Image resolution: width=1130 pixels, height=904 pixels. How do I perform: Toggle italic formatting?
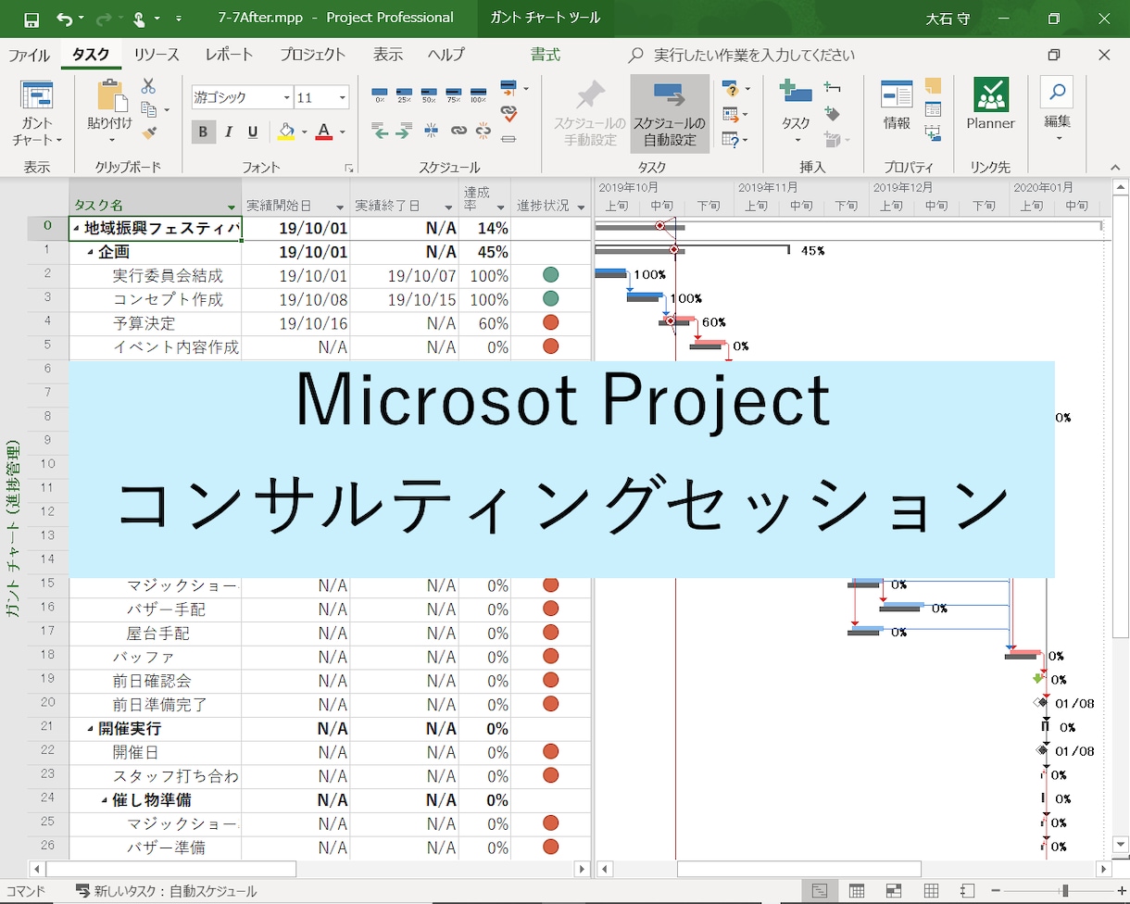pos(227,132)
